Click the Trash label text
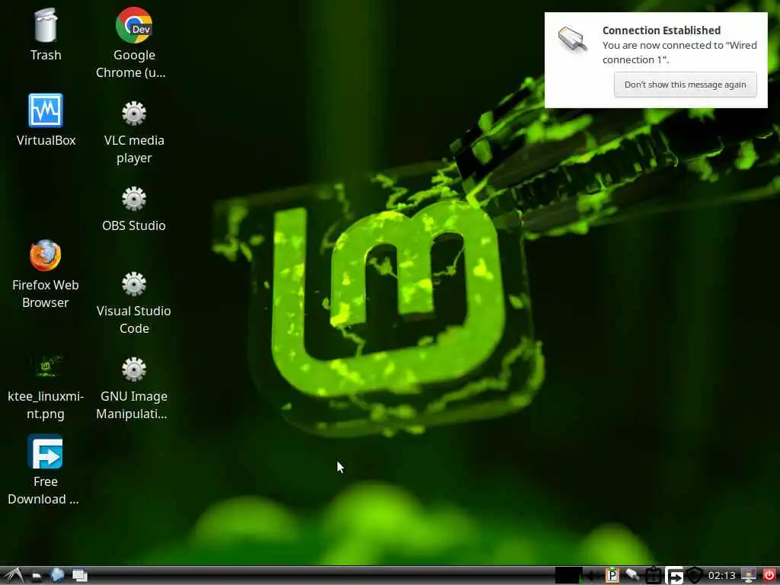 (46, 55)
